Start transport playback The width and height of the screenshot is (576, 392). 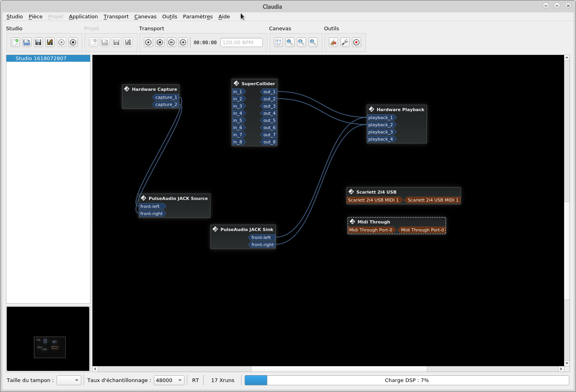point(148,42)
